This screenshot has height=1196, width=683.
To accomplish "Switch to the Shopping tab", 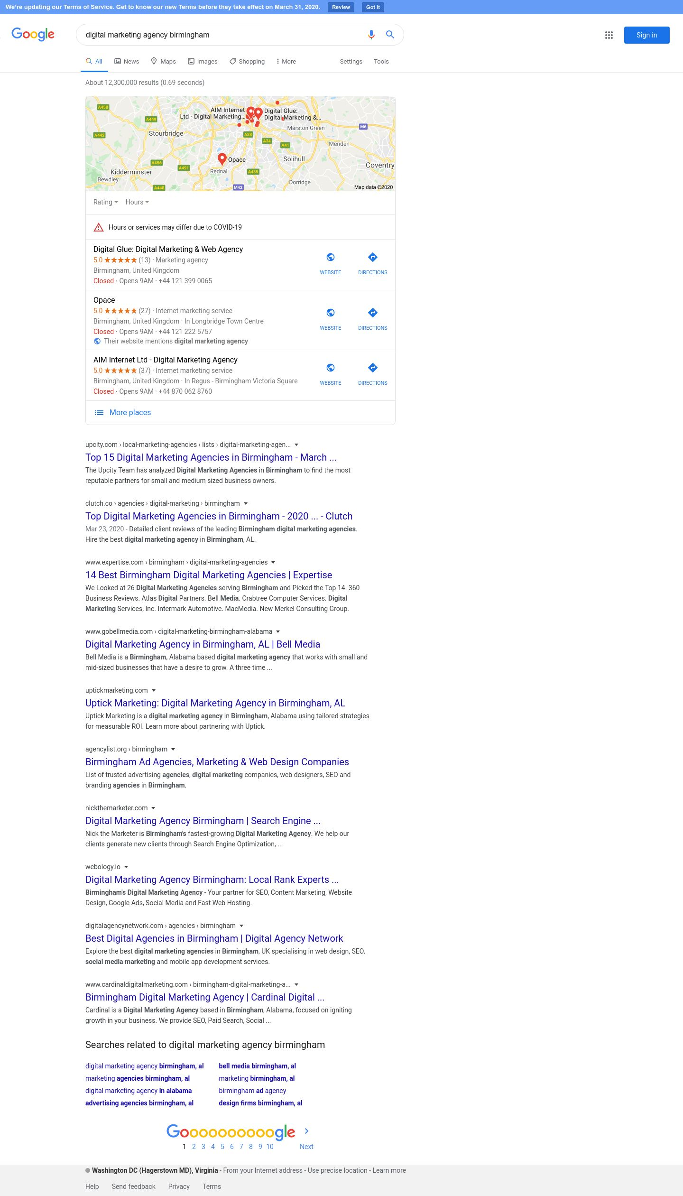I will (x=247, y=62).
